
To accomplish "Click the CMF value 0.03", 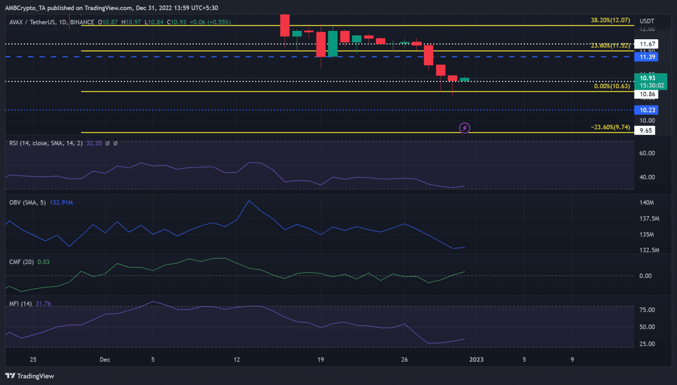I will click(44, 262).
